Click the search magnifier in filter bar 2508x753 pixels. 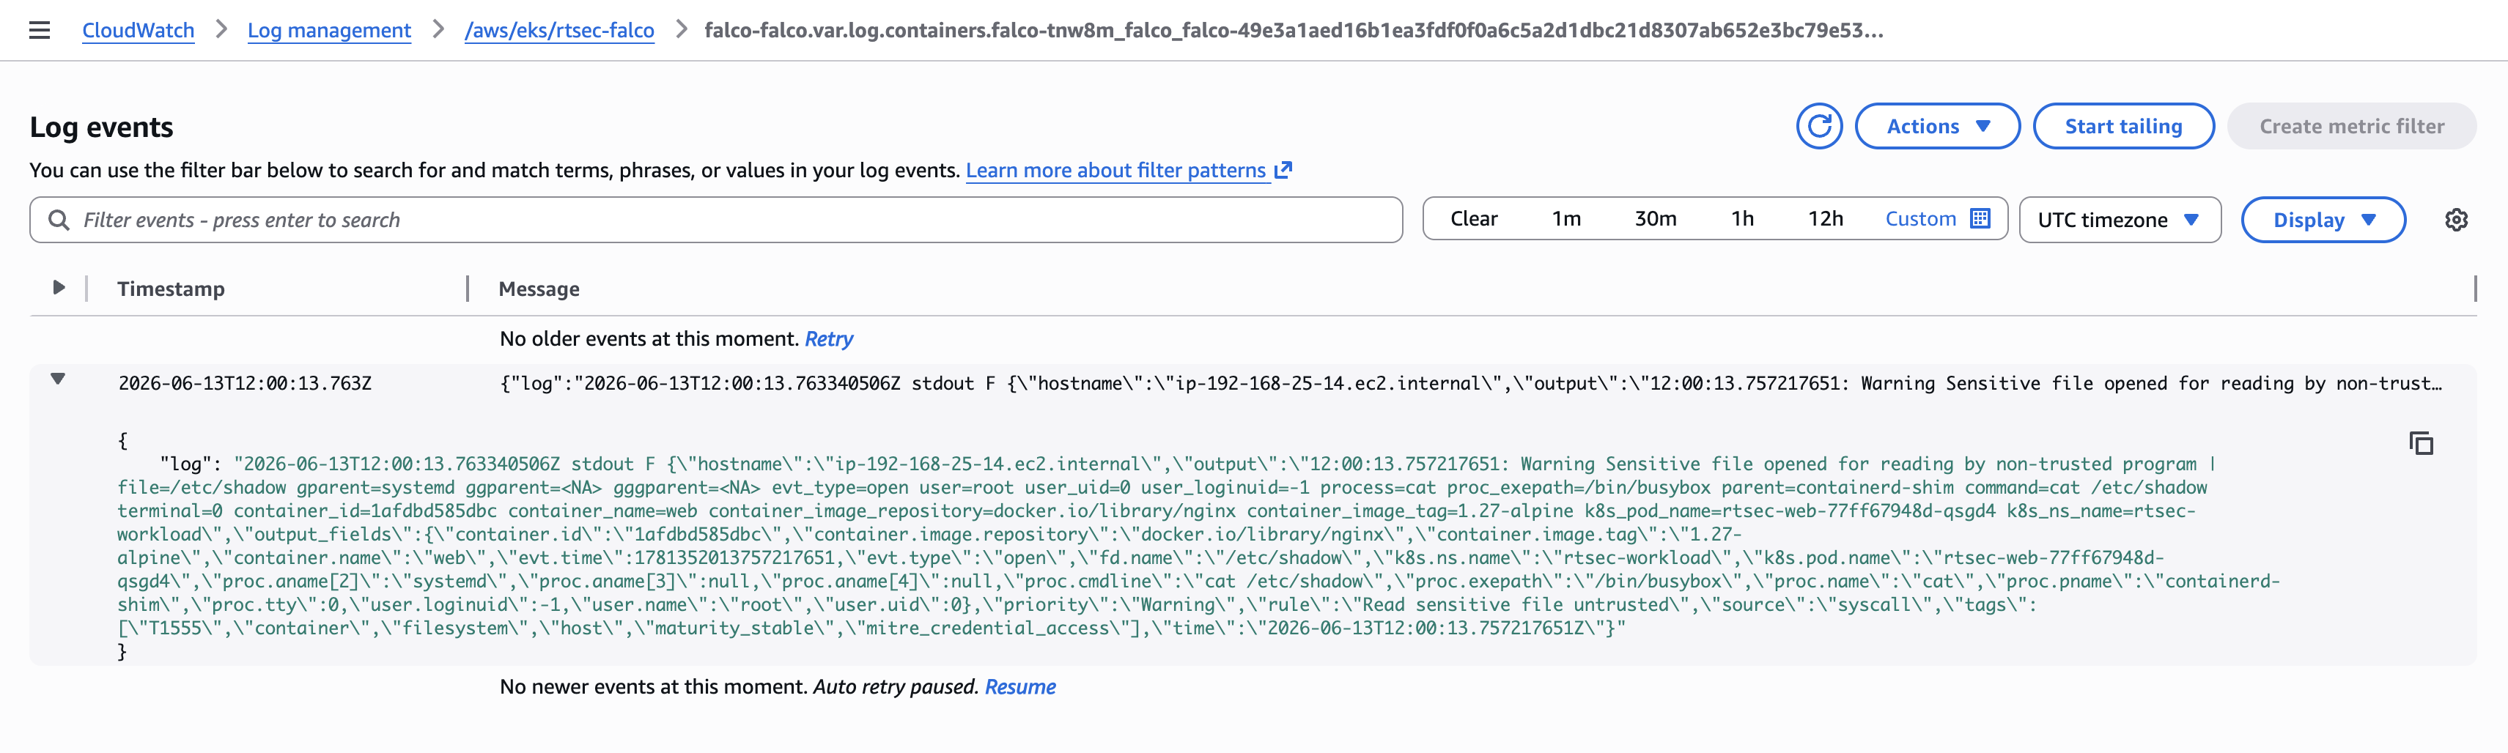click(59, 220)
